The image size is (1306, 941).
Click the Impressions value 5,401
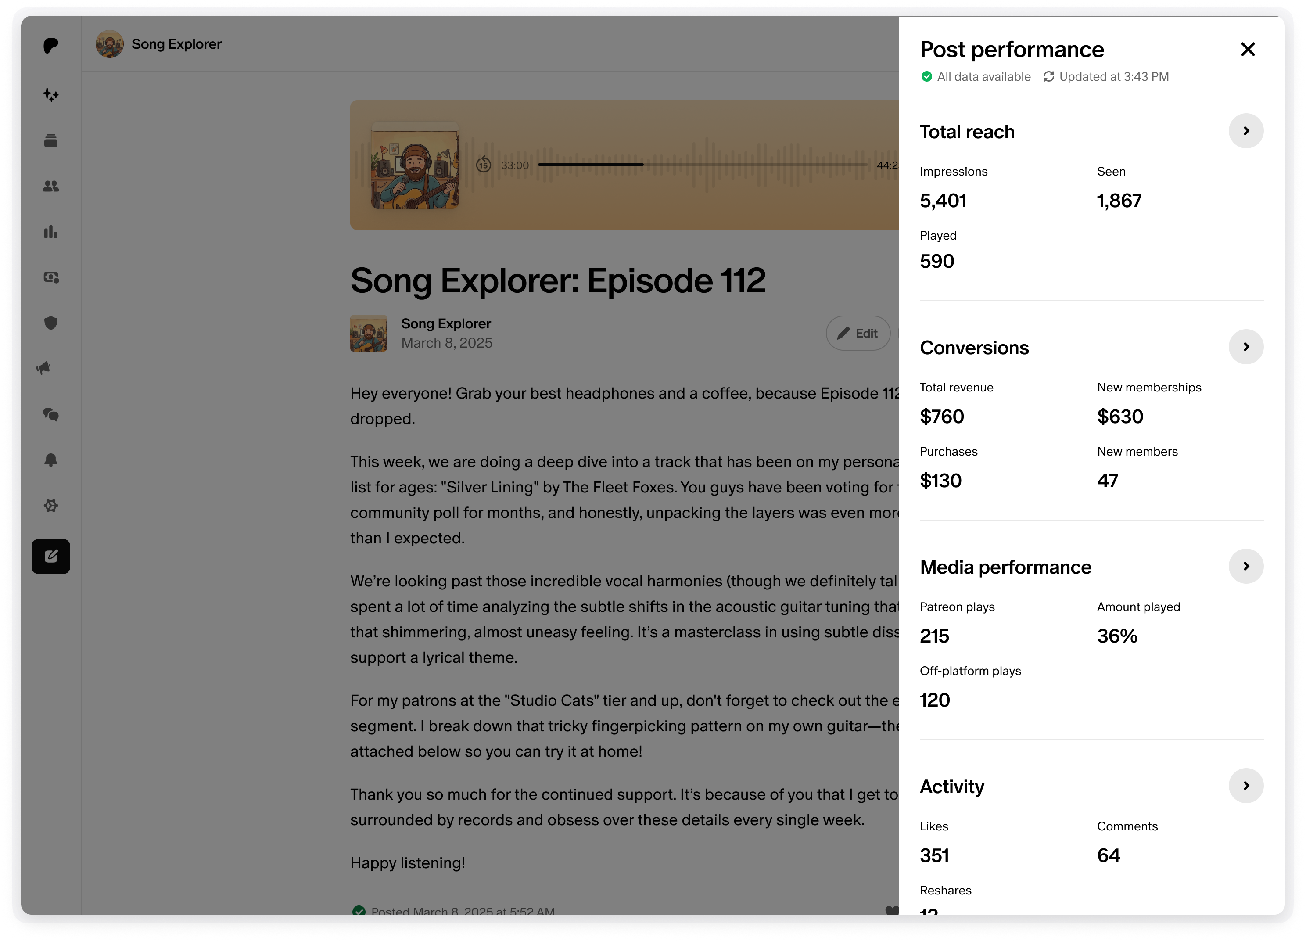[x=943, y=201]
